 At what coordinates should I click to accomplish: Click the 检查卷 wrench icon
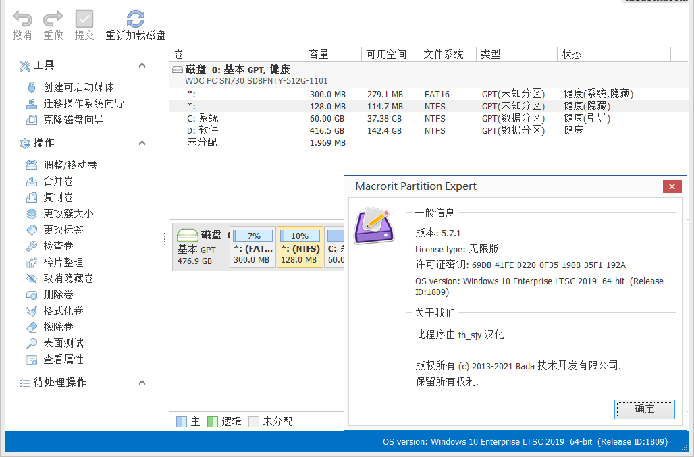[x=32, y=246]
